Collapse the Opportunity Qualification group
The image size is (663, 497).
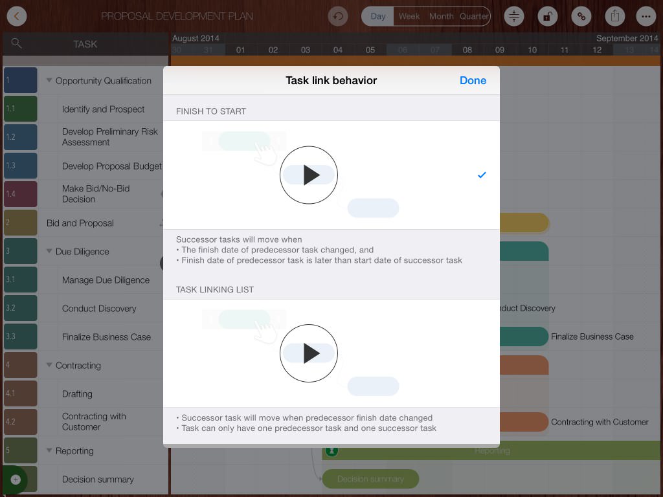[x=49, y=81]
